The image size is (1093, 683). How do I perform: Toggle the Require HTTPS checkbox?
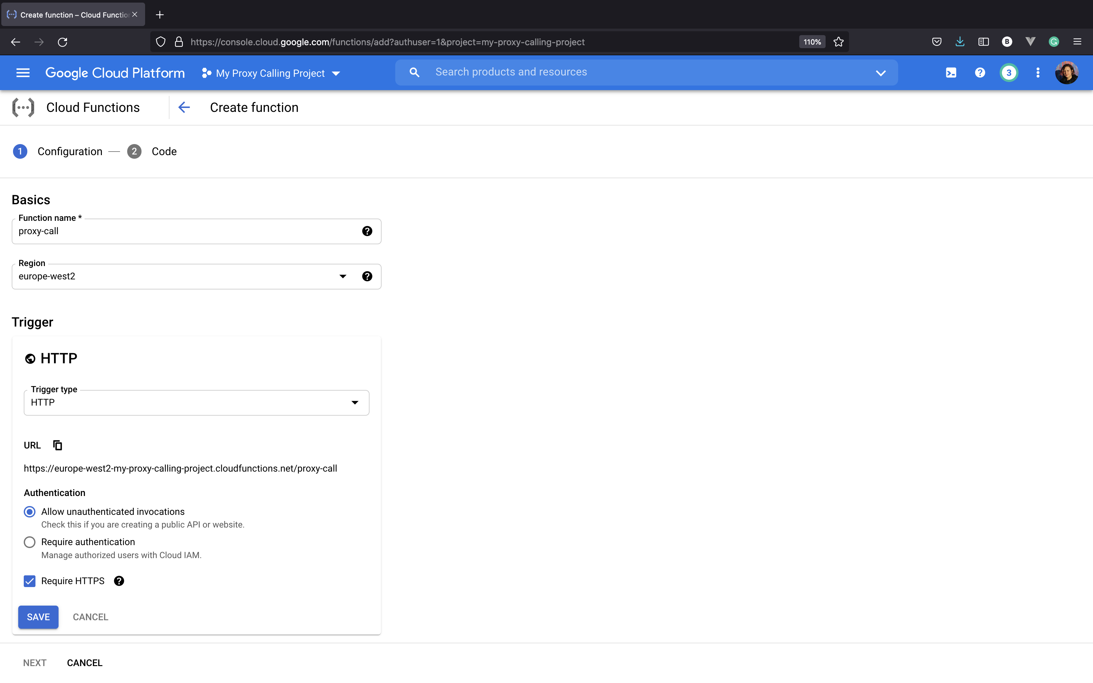coord(30,581)
